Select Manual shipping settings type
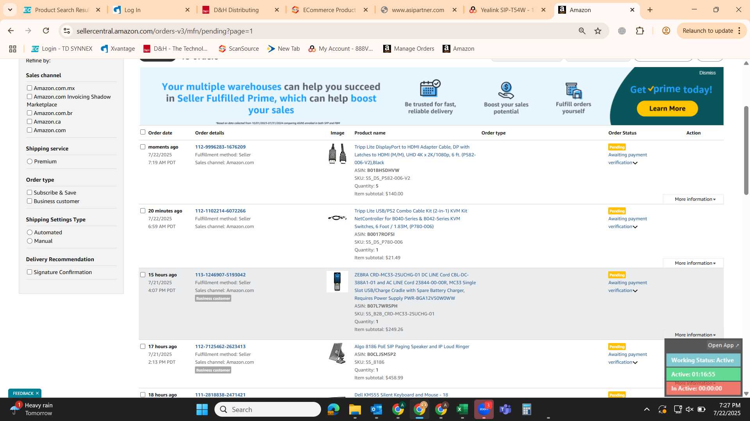Image resolution: width=750 pixels, height=421 pixels. point(30,241)
